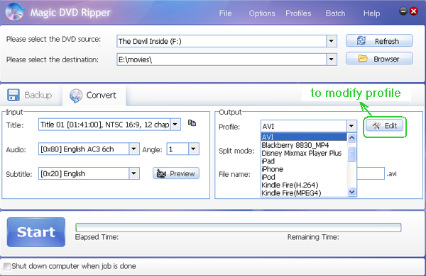Image resolution: width=426 pixels, height=276 pixels.
Task: Click the profile list scroll down arrow
Action: (351, 192)
